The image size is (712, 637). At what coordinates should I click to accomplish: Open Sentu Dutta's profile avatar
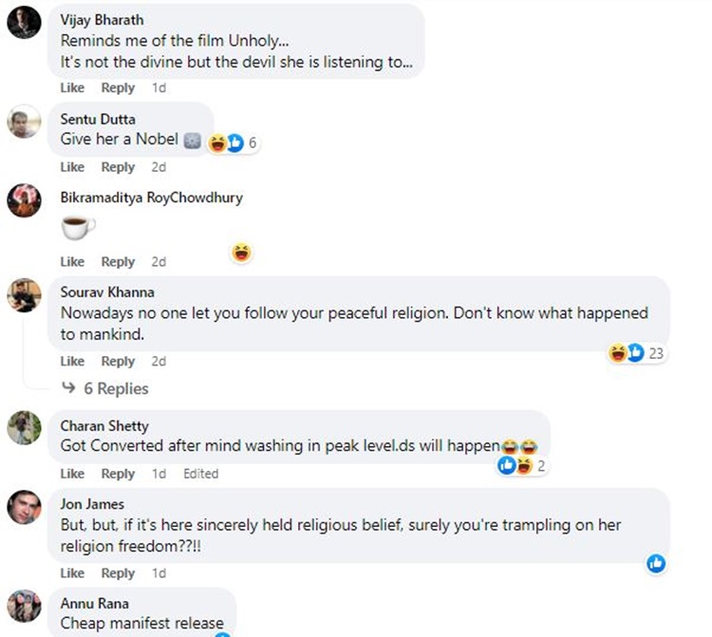(x=23, y=121)
